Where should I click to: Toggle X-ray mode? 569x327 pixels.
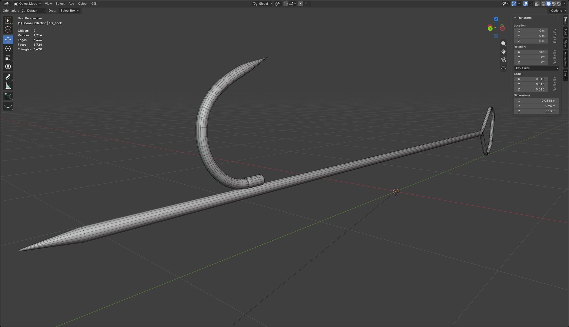click(x=537, y=4)
